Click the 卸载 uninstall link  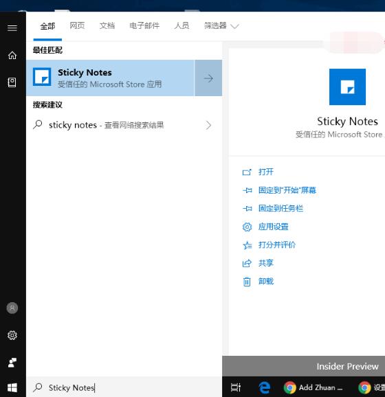[266, 281]
